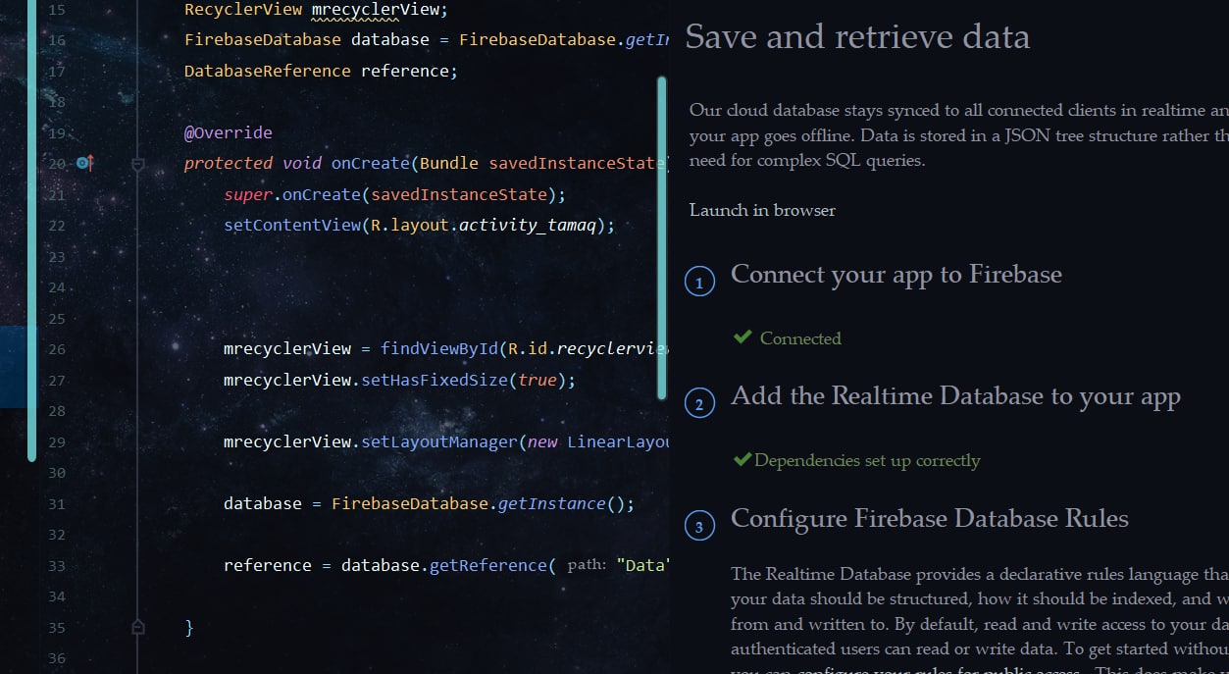Click the true literal on line 27

537,380
